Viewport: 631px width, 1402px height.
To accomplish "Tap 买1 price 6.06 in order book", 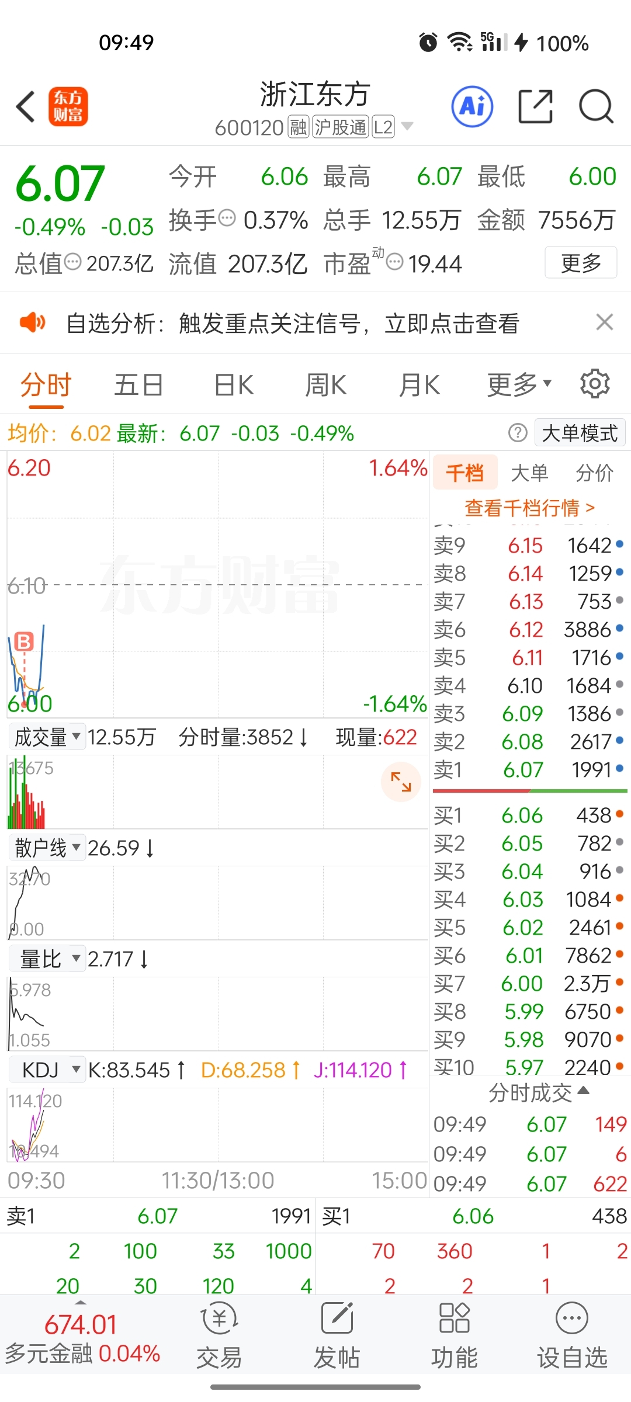I will click(x=522, y=815).
